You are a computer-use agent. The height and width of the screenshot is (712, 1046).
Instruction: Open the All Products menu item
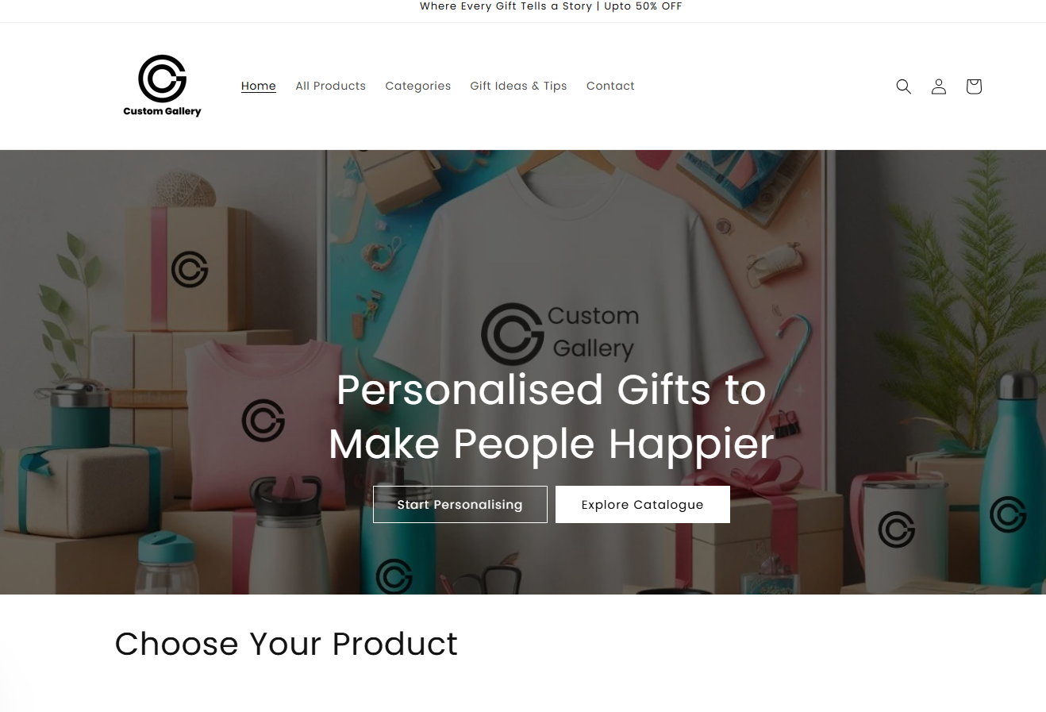(331, 86)
